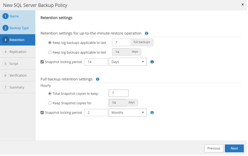Select log backups by days radio option
Image resolution: width=248 pixels, height=156 pixels.
click(x=50, y=52)
